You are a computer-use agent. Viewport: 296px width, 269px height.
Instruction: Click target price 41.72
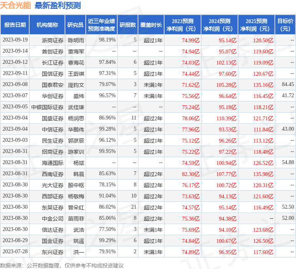(288, 95)
